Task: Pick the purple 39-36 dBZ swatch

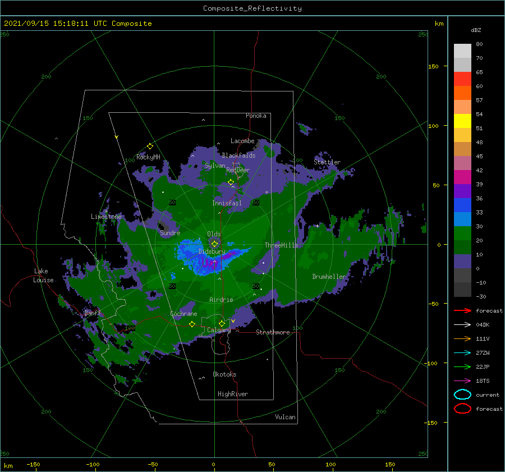Action: pos(462,191)
